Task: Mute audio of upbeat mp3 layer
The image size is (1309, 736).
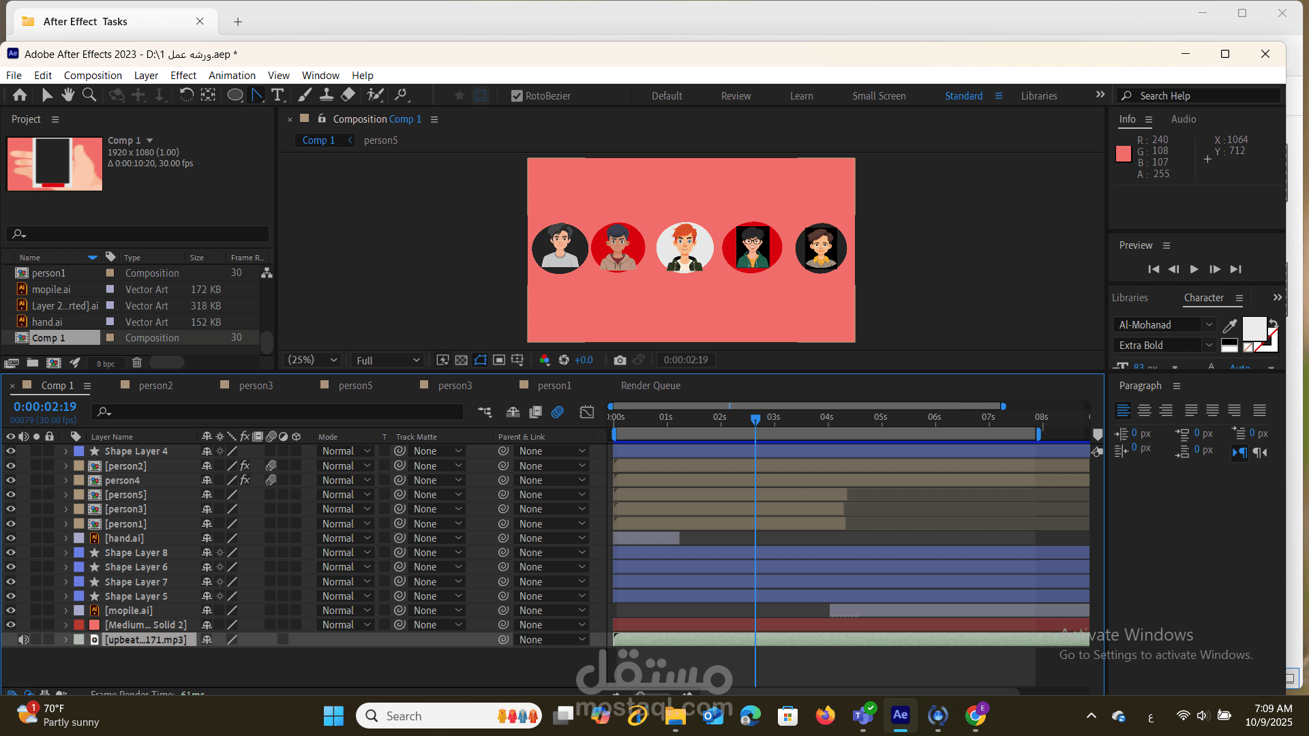Action: 23,640
